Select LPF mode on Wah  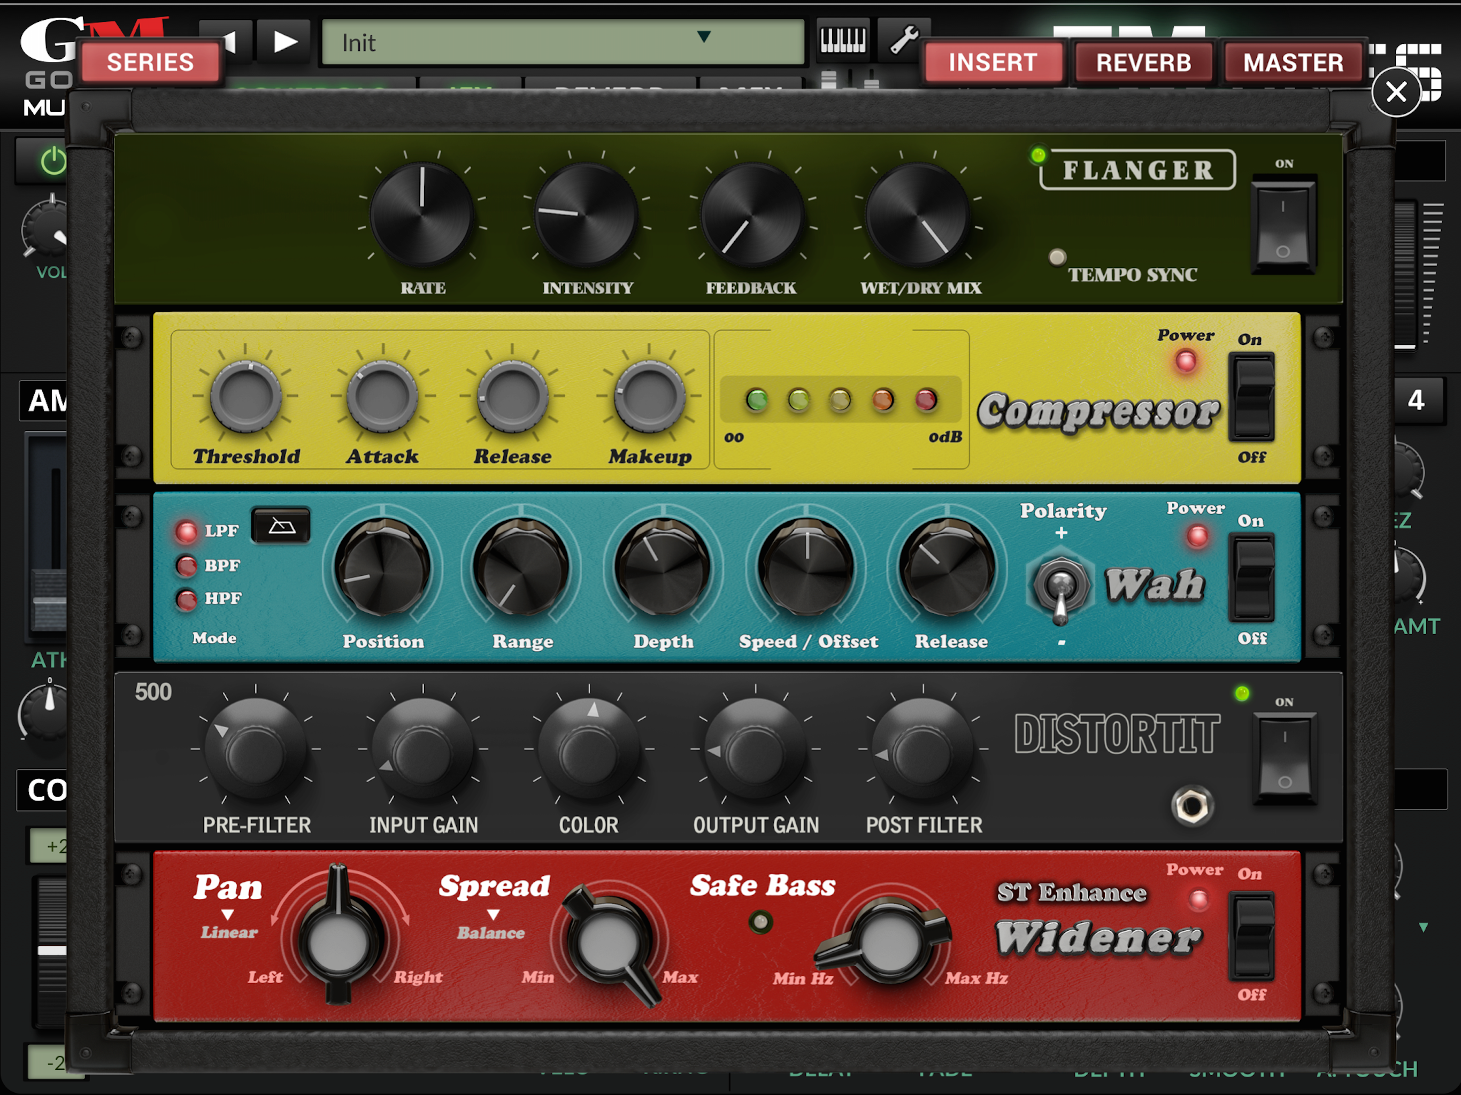(x=186, y=531)
